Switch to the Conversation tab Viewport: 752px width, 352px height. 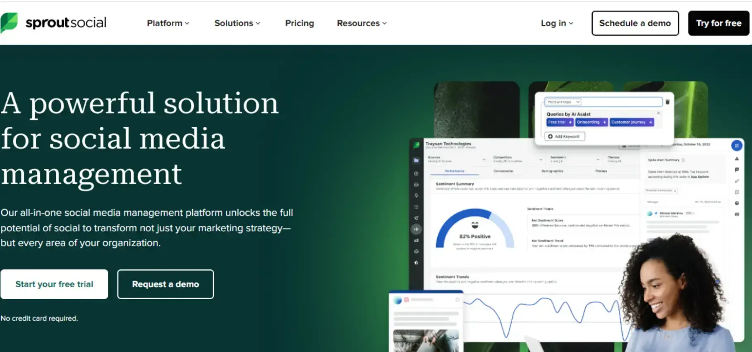point(503,171)
